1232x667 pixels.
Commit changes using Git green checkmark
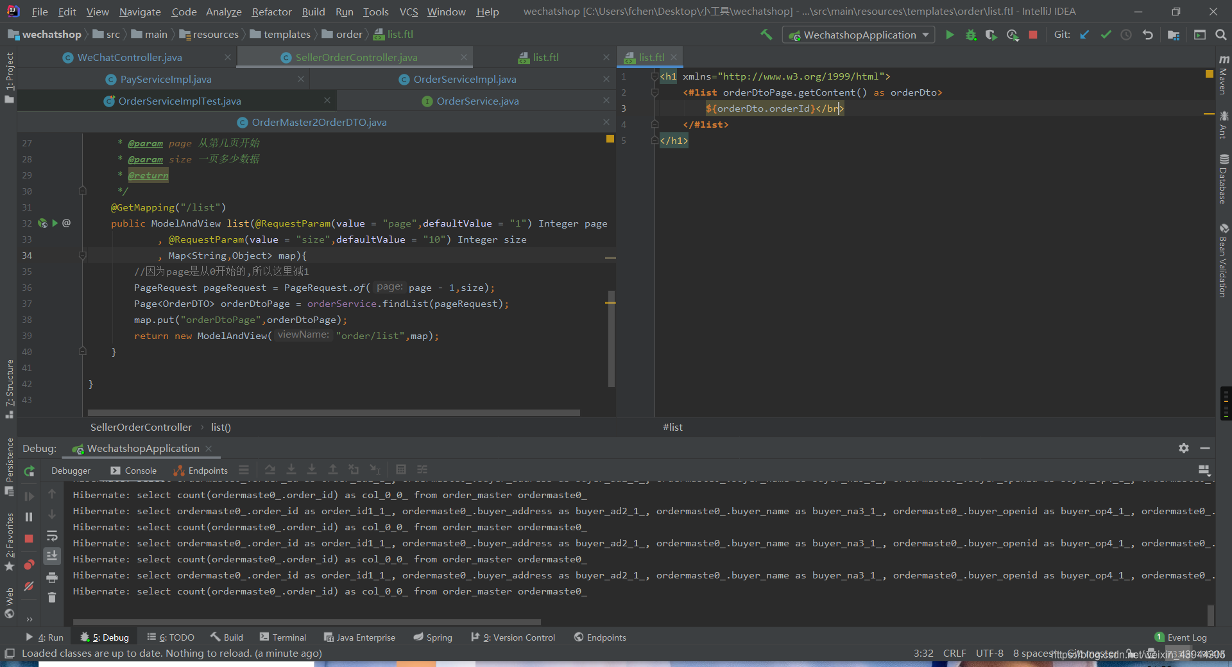click(1106, 35)
